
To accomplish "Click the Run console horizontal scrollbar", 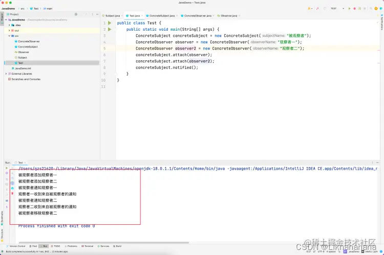I will 103,243.
